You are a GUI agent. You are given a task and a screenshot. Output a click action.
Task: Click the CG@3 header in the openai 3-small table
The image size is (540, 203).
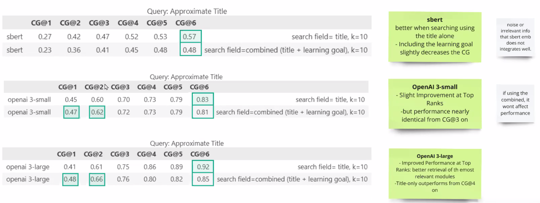[x=120, y=87]
